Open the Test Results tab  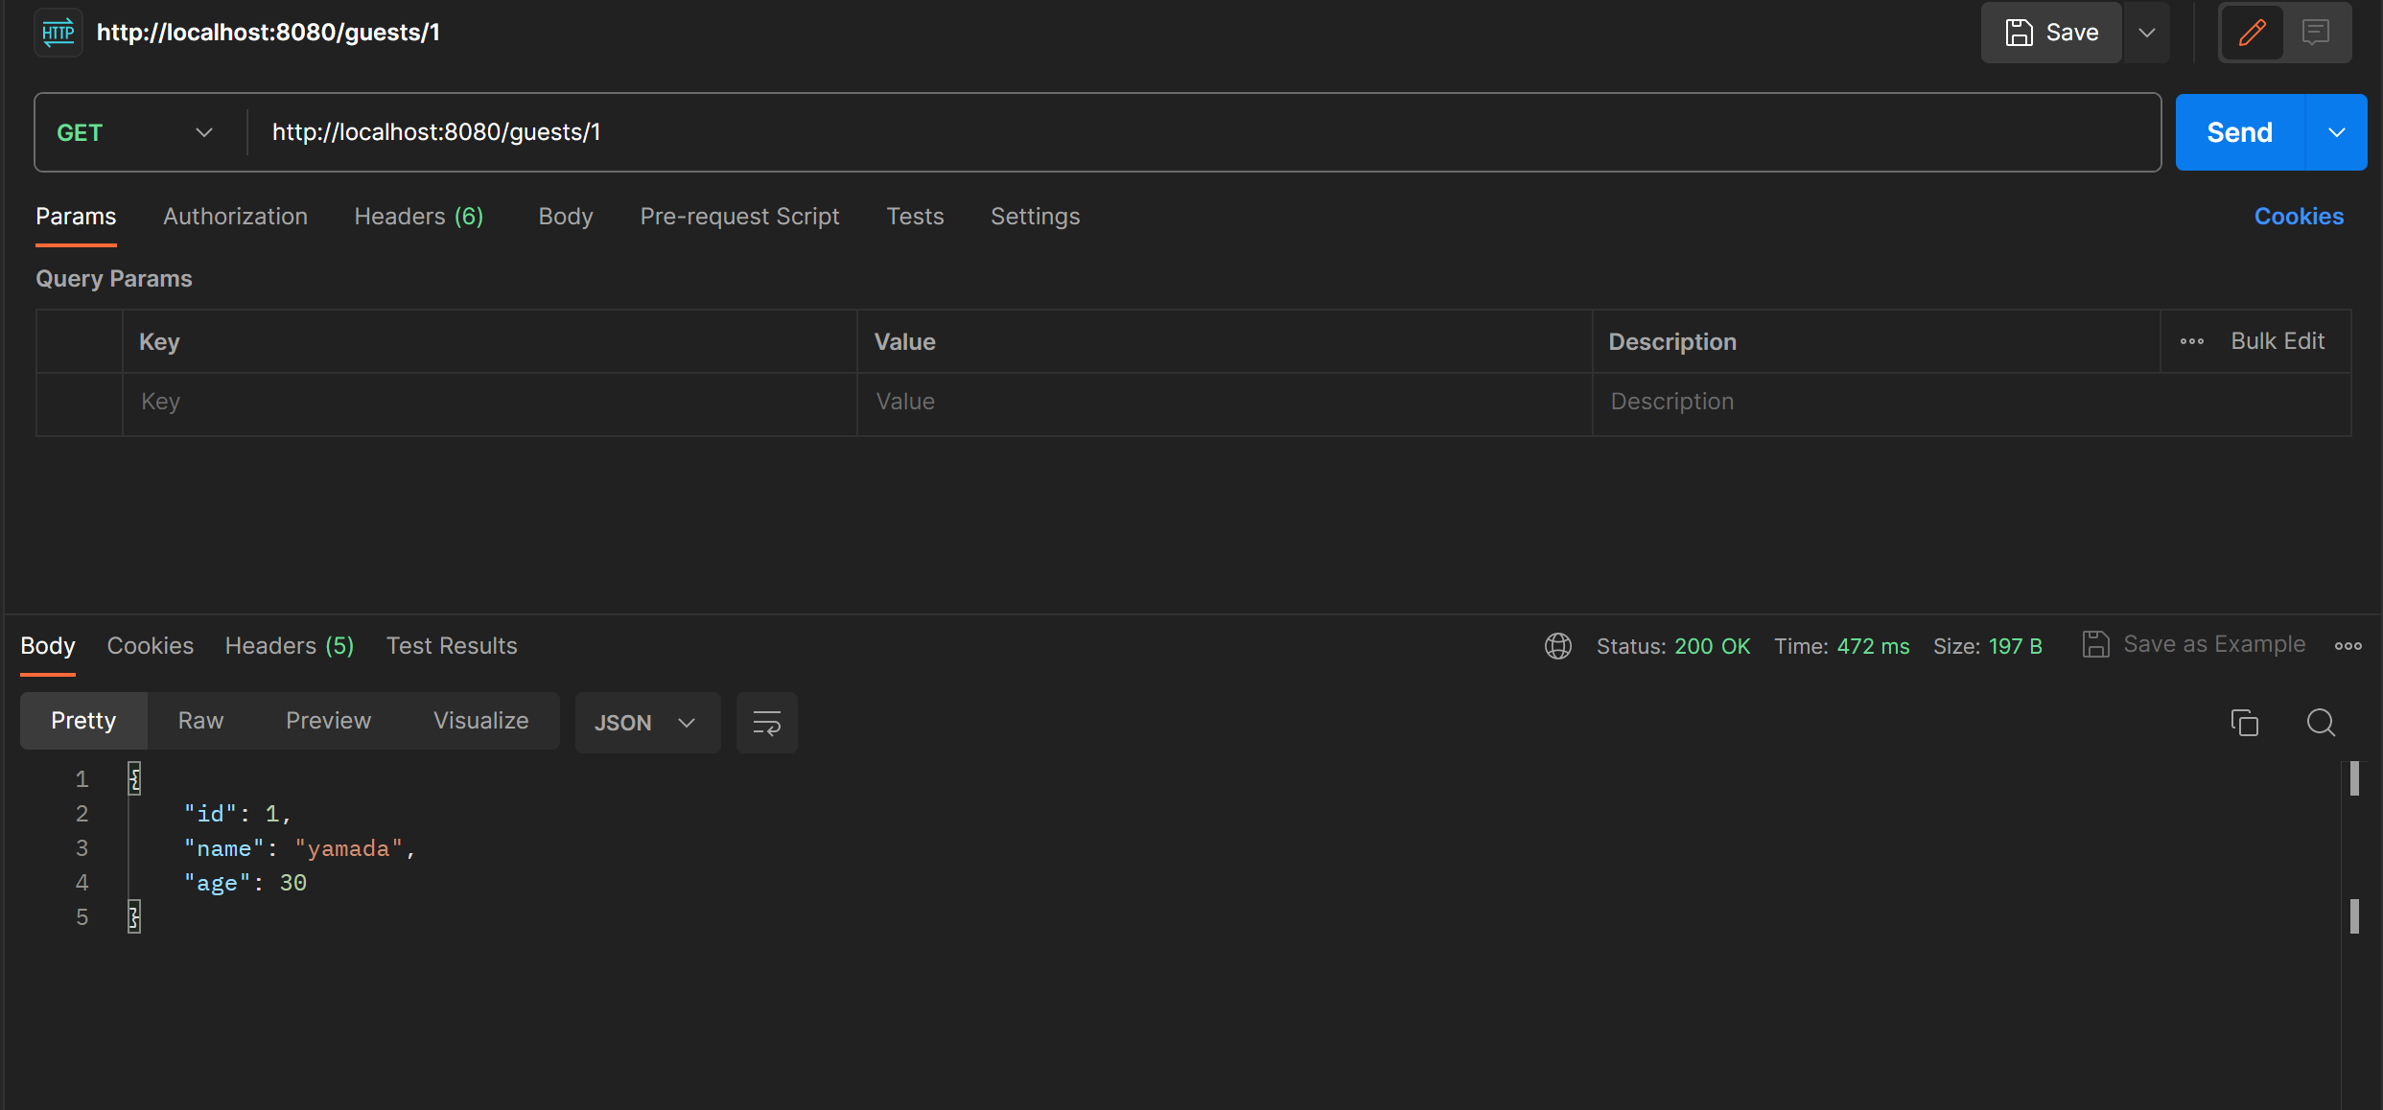click(x=453, y=645)
